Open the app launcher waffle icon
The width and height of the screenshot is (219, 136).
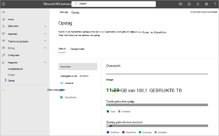pos(4,4)
